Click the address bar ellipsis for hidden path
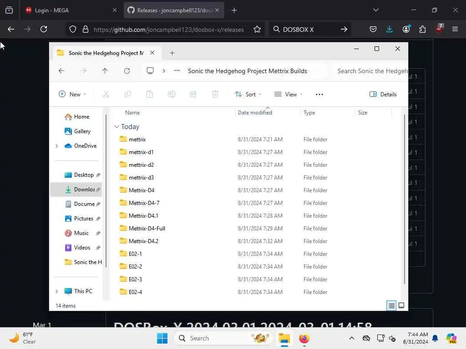 pyautogui.click(x=177, y=70)
